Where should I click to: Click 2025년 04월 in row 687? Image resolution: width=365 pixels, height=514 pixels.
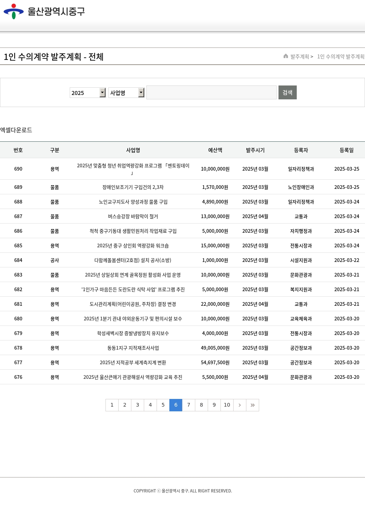pyautogui.click(x=255, y=217)
